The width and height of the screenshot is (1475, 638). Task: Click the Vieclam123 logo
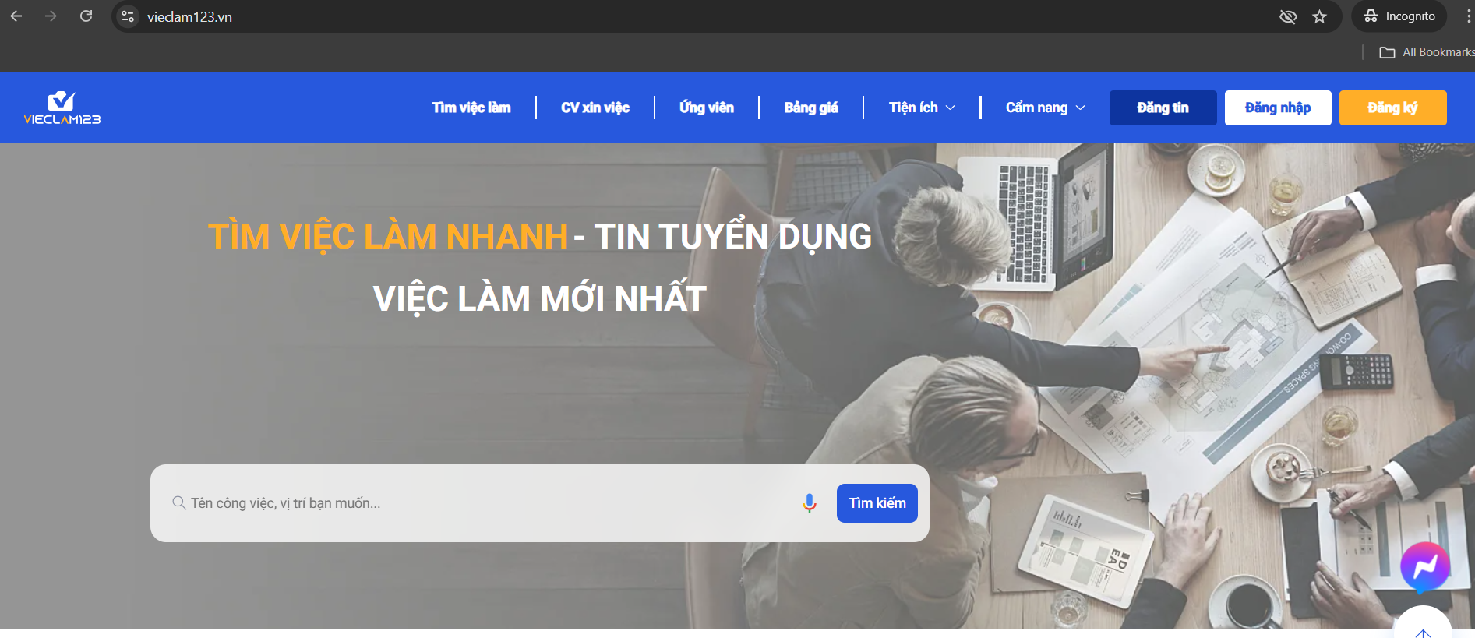point(62,108)
